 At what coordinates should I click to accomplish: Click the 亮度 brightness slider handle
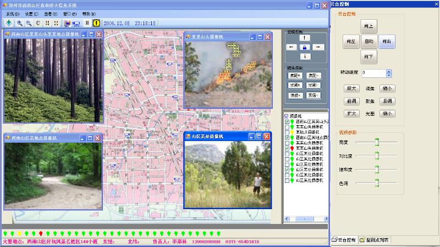(x=377, y=142)
